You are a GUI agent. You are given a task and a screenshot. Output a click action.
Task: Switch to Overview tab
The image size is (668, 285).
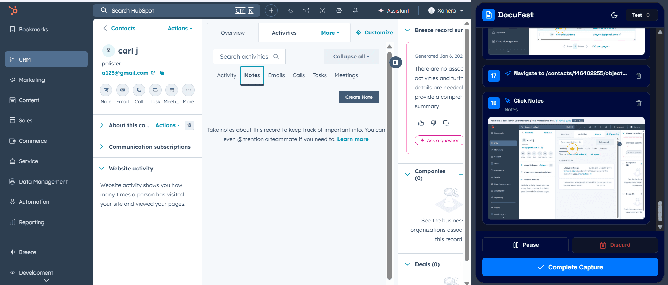click(x=233, y=33)
